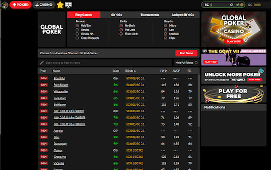The height and width of the screenshot is (170, 271).
Task: Click Play Now on the Unlock More Poker banner
Action: coord(255,80)
